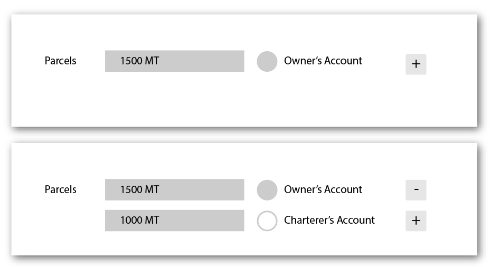This screenshot has width=490, height=267.
Task: Click the blank area of the single-parcel card
Action: (238, 103)
